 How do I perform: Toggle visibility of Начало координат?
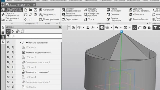(x=8, y=42)
